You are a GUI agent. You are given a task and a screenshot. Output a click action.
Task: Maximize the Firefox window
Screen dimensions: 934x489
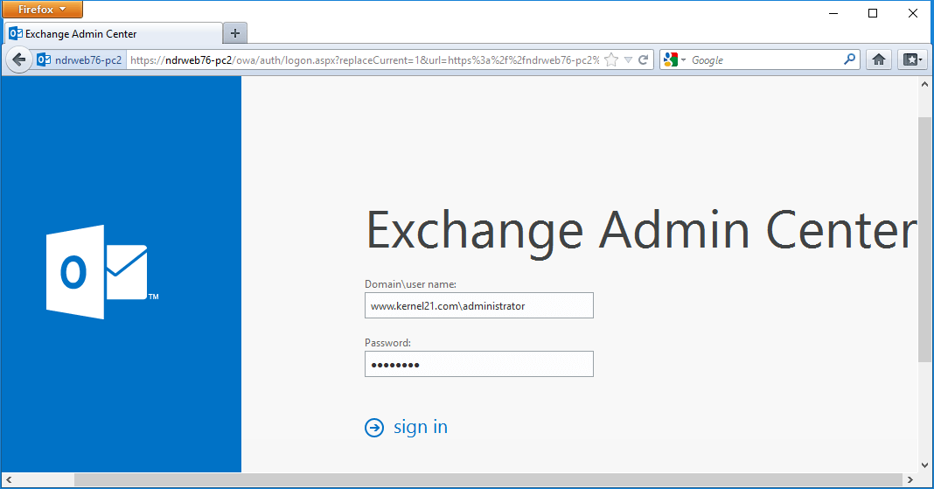tap(873, 13)
